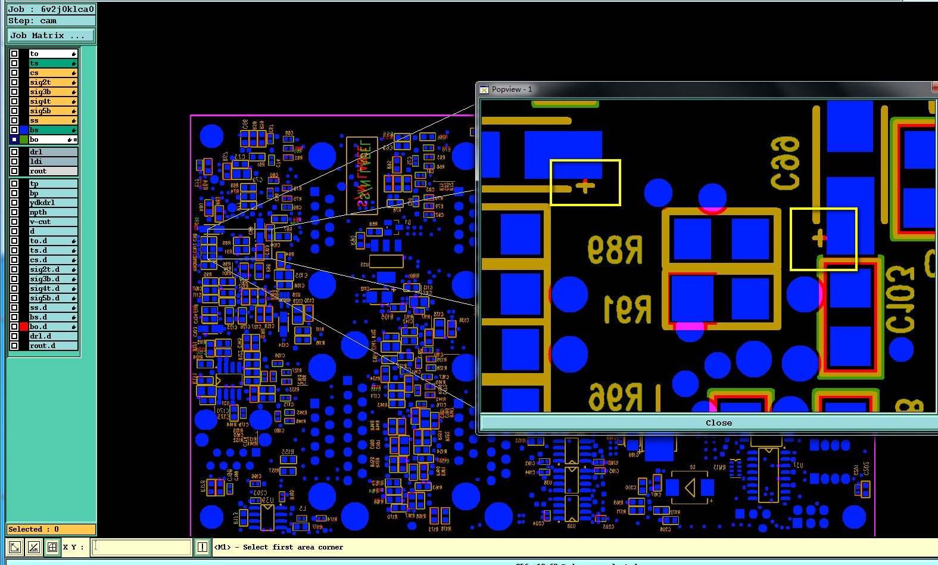The height and width of the screenshot is (565, 938).
Task: Select the rout.d layer name
Action: [53, 346]
